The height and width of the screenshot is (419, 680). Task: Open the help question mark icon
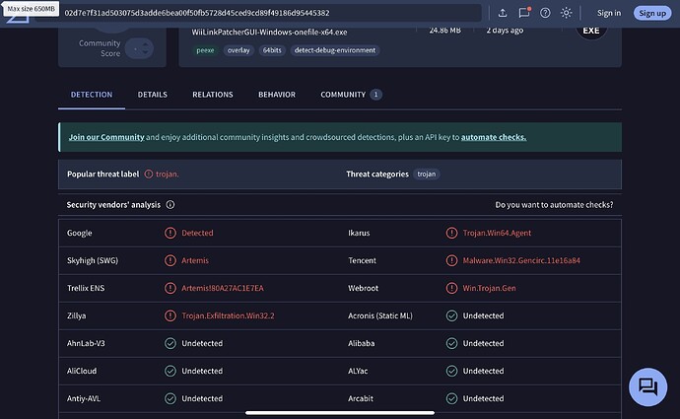click(x=545, y=13)
